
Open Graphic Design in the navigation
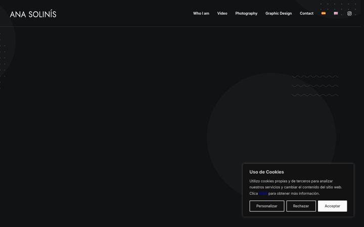point(279,14)
